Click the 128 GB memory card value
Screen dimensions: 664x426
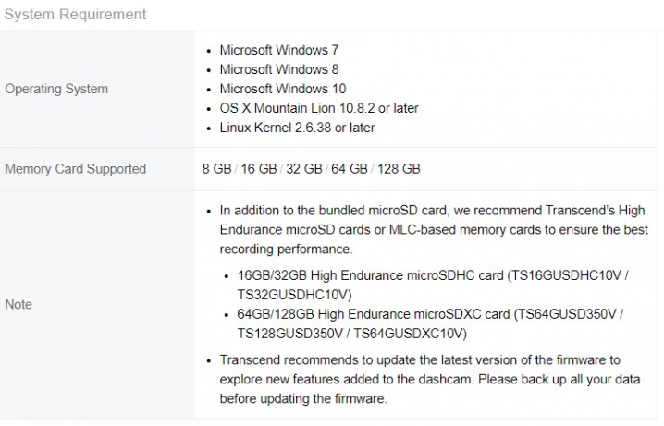click(399, 169)
